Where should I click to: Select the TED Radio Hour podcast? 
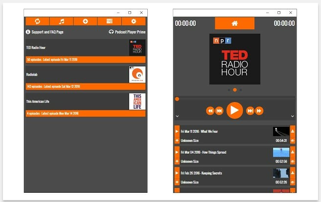pyautogui.click(x=86, y=51)
